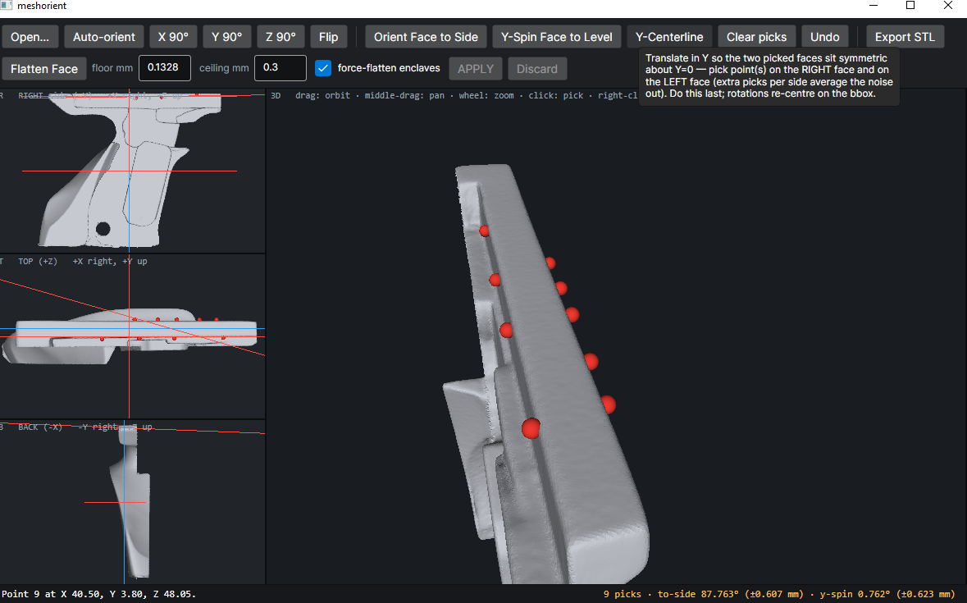Click the APPLY button
967x603 pixels.
click(476, 68)
